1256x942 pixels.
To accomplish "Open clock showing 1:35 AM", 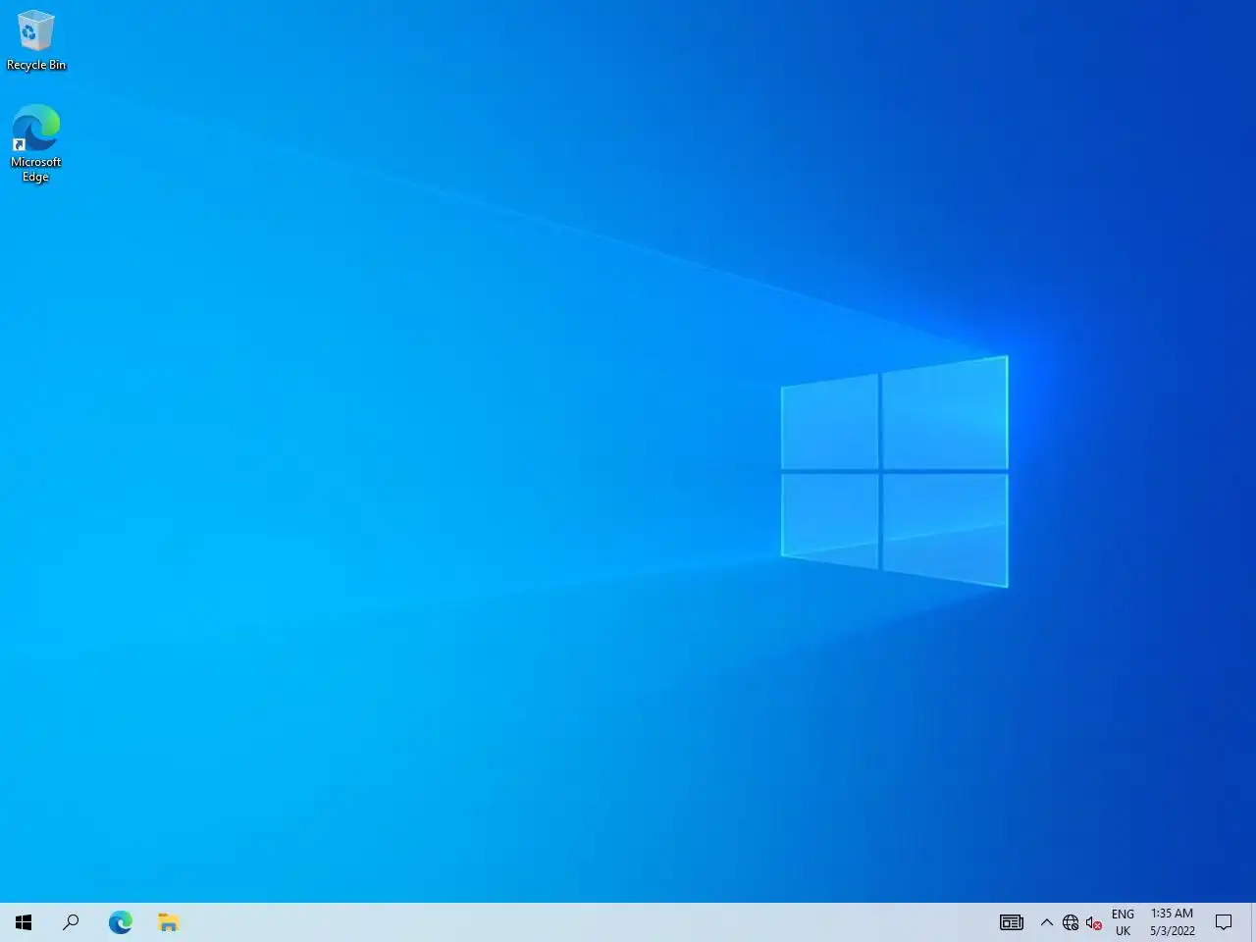I will (1173, 922).
